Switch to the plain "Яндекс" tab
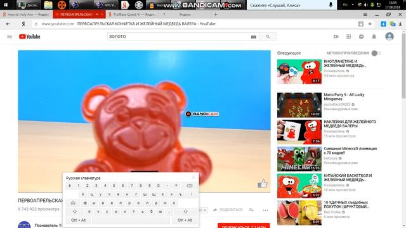This screenshot has width=406, height=228. [x=185, y=15]
